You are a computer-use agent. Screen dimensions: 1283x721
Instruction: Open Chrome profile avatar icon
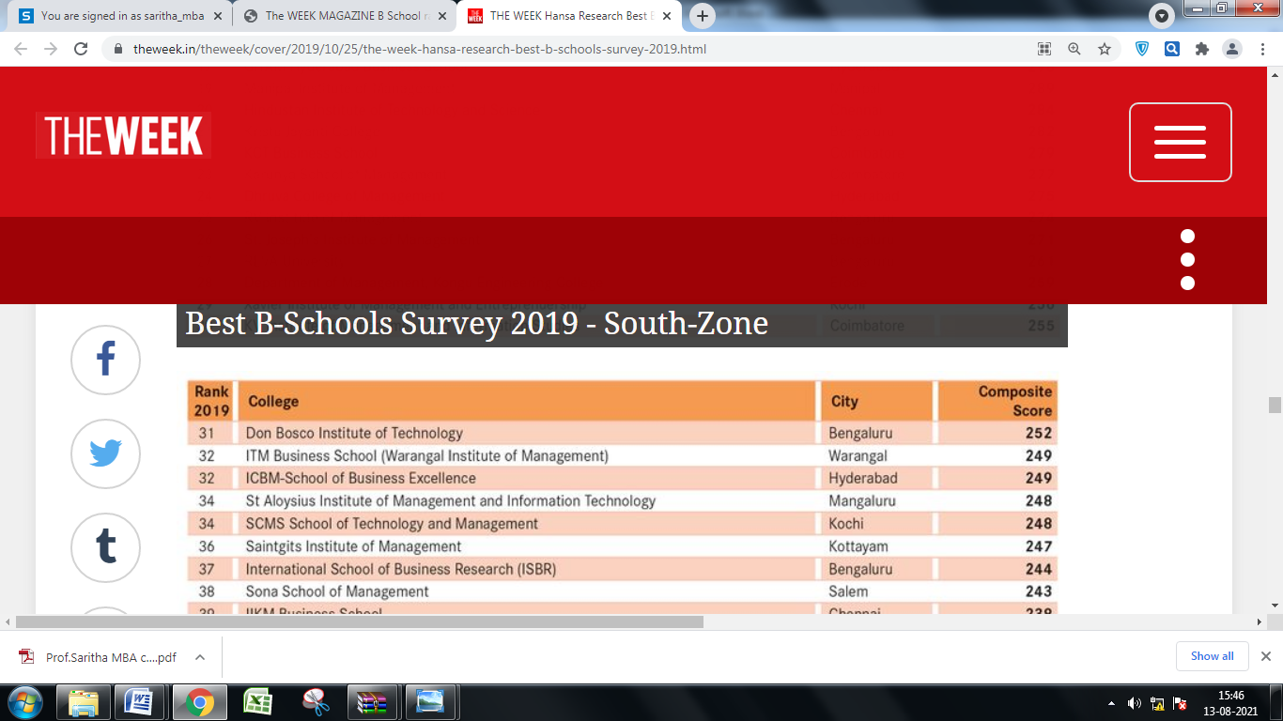pyautogui.click(x=1231, y=49)
